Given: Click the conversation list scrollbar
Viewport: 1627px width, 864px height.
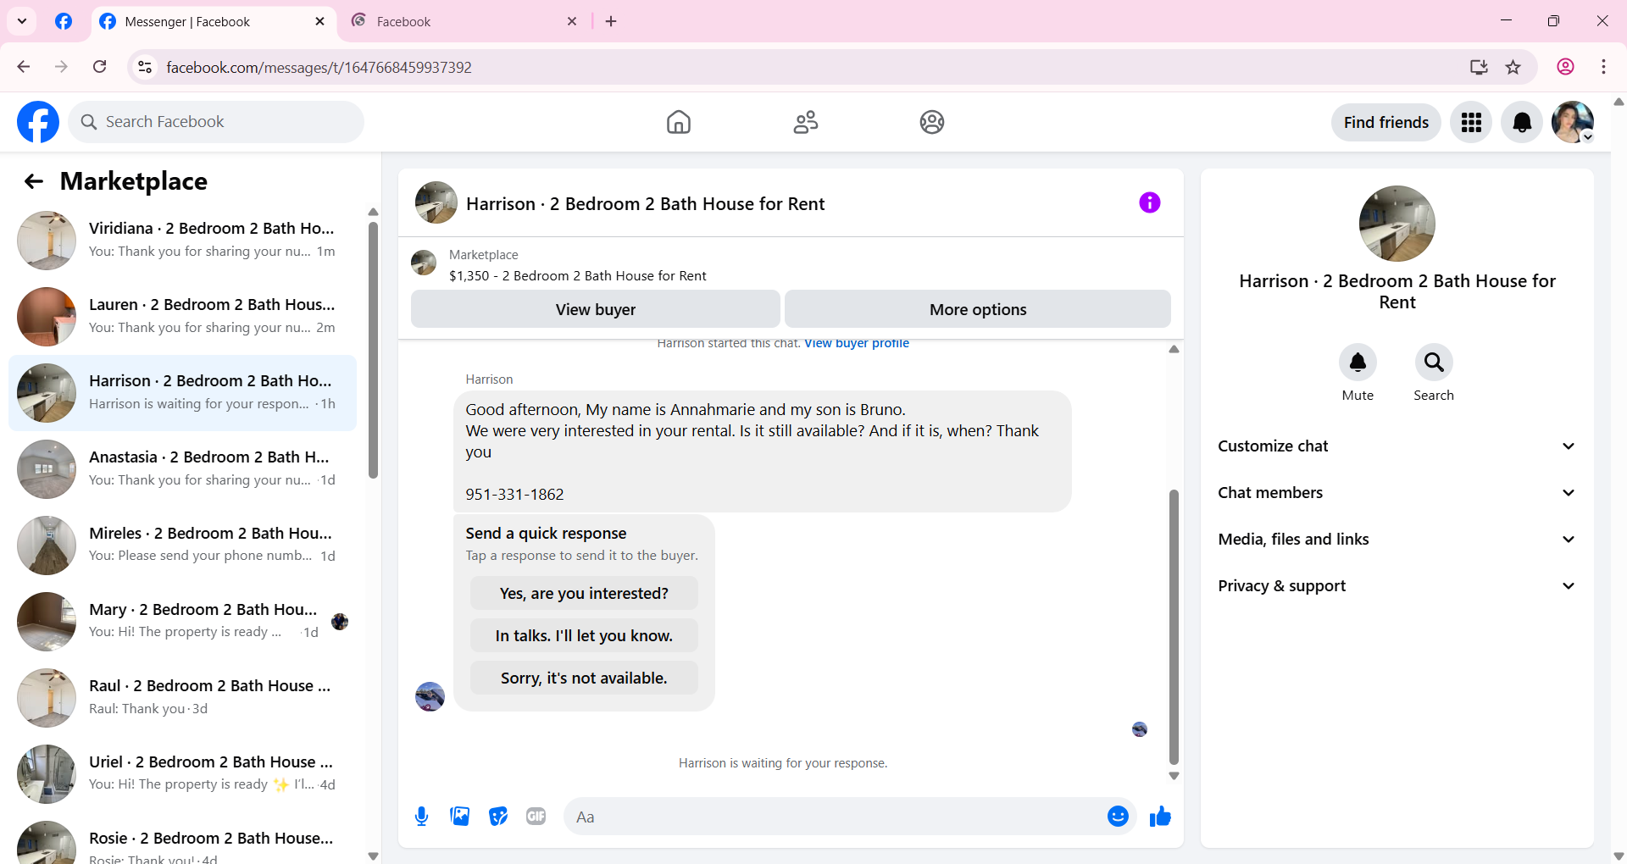Looking at the screenshot, I should 373,350.
